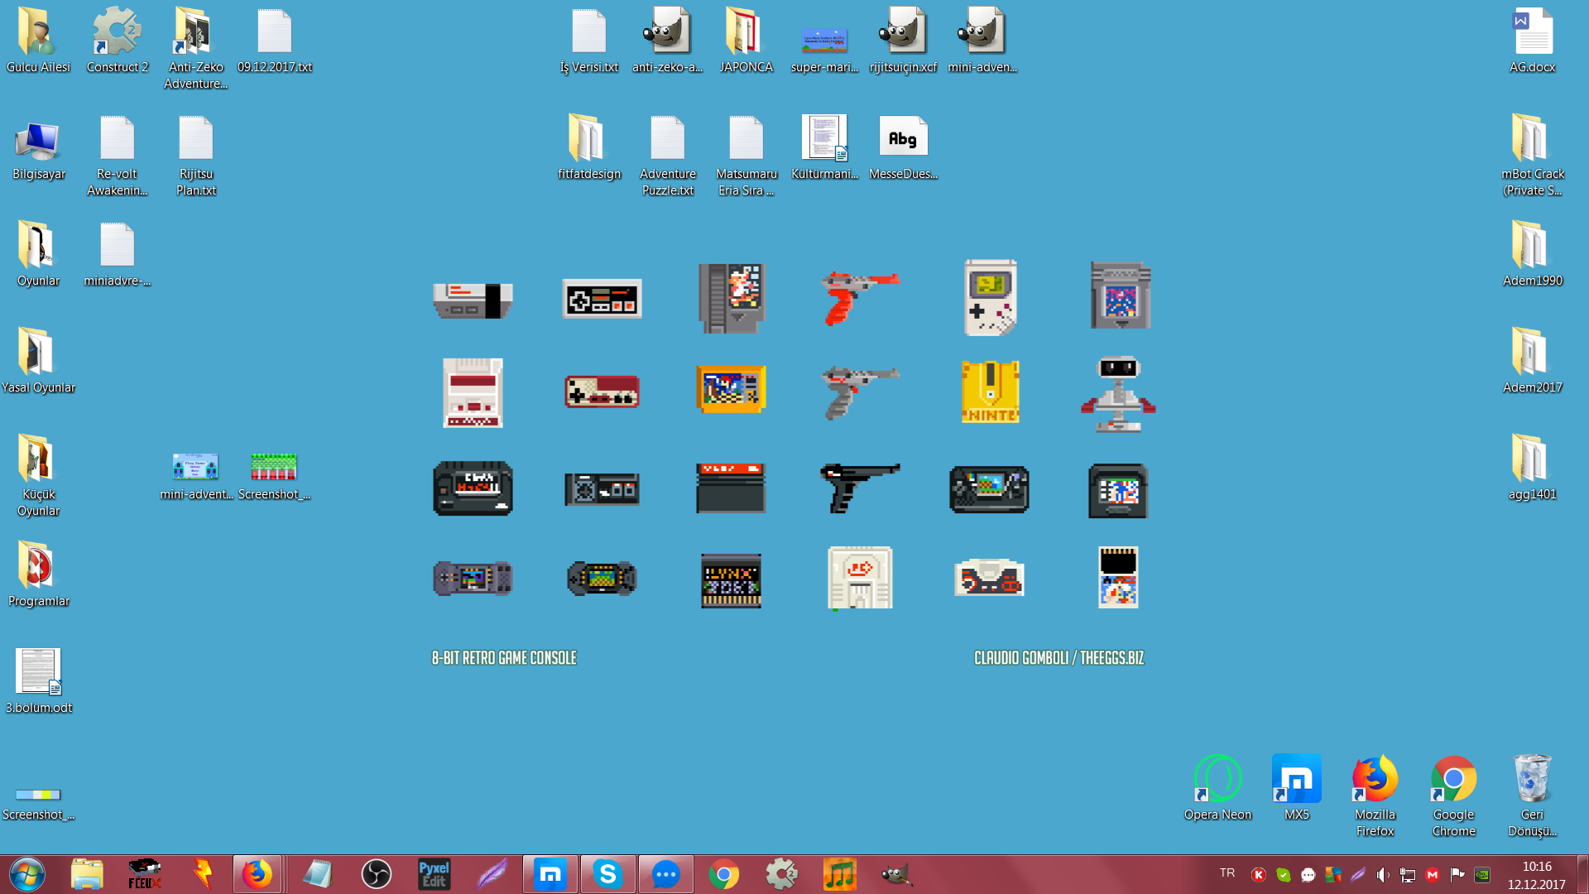Open music player in taskbar
Screen dimensions: 1589x894
(x=840, y=874)
